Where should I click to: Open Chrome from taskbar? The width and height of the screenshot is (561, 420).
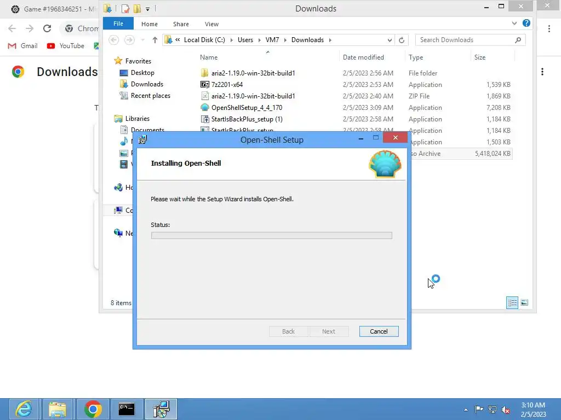point(93,409)
